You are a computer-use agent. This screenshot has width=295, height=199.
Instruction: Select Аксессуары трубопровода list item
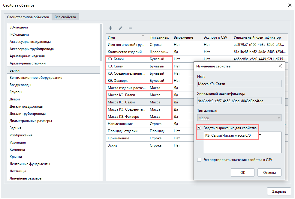pyautogui.click(x=53, y=49)
